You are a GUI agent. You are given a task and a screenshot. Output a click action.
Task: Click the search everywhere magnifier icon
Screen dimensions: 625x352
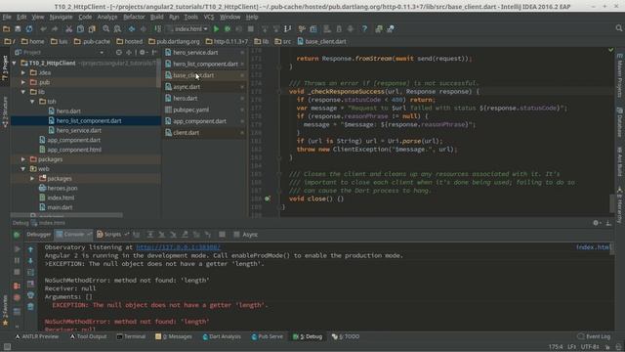click(618, 28)
